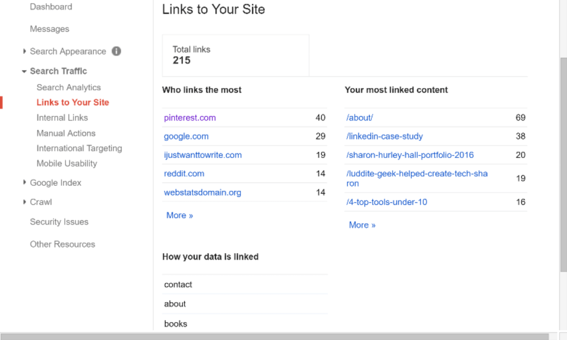Viewport: 567px width, 340px height.
Task: Go to Messages in sidebar
Action: (50, 29)
